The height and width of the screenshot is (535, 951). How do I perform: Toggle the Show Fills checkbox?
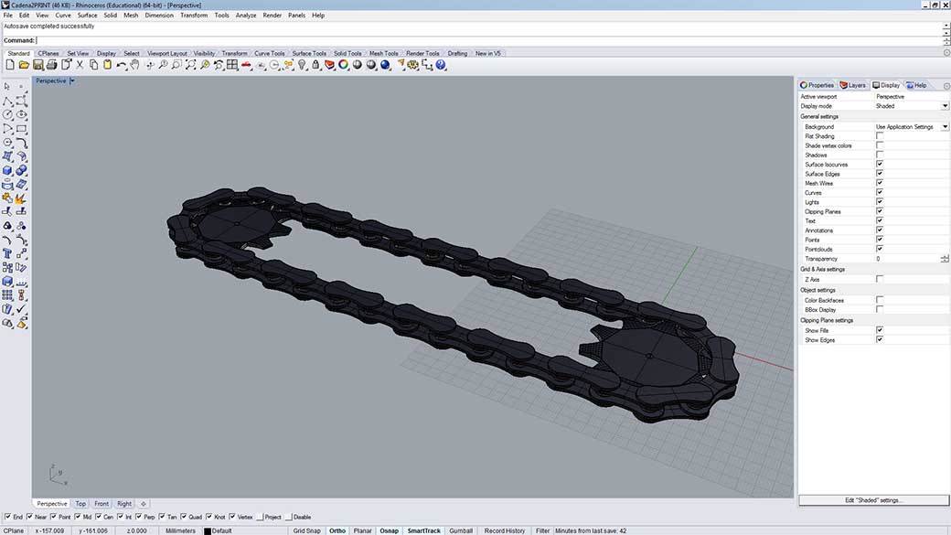pos(880,330)
